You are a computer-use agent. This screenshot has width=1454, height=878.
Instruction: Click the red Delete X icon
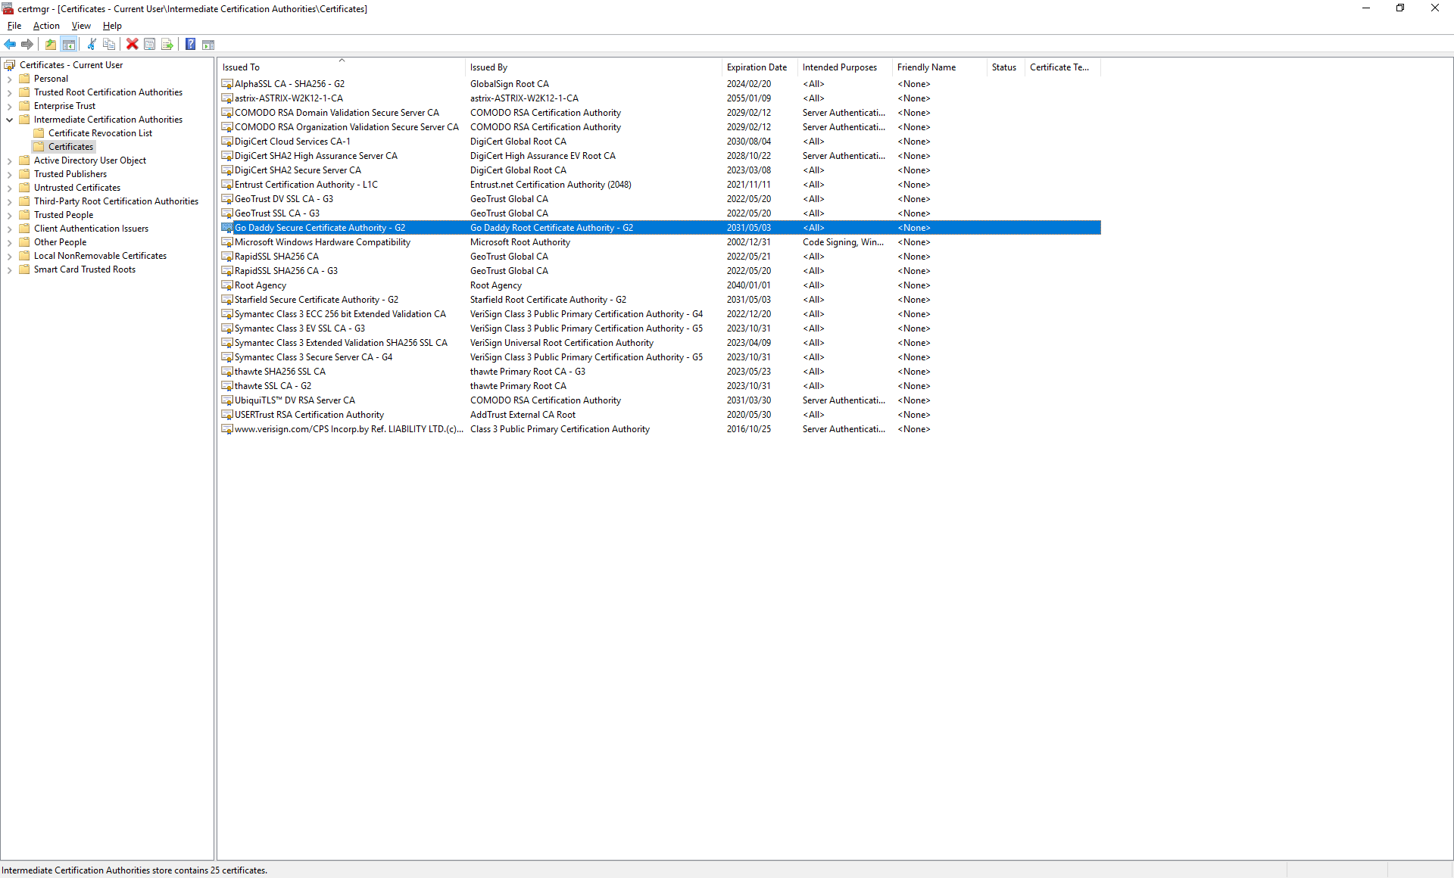pos(133,44)
